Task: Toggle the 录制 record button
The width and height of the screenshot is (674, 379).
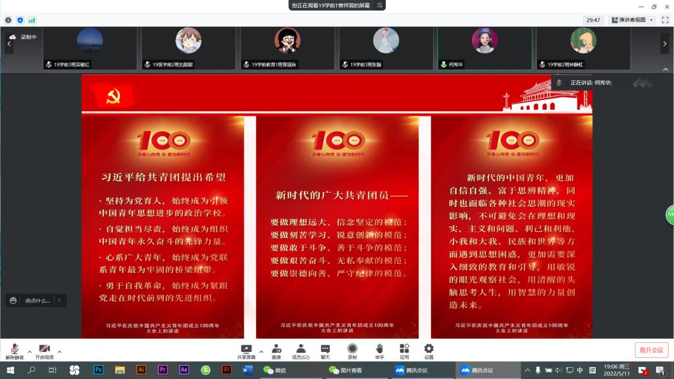Action: 352,349
